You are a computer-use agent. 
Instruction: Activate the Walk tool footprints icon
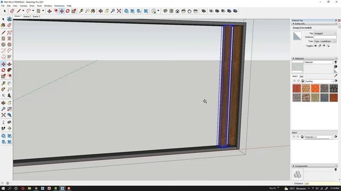3,128
